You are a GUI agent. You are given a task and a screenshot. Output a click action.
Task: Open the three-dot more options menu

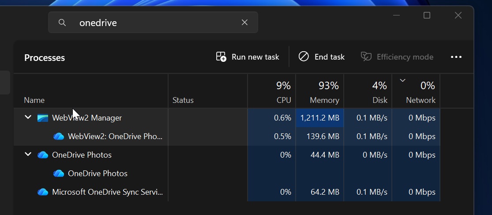coord(456,57)
